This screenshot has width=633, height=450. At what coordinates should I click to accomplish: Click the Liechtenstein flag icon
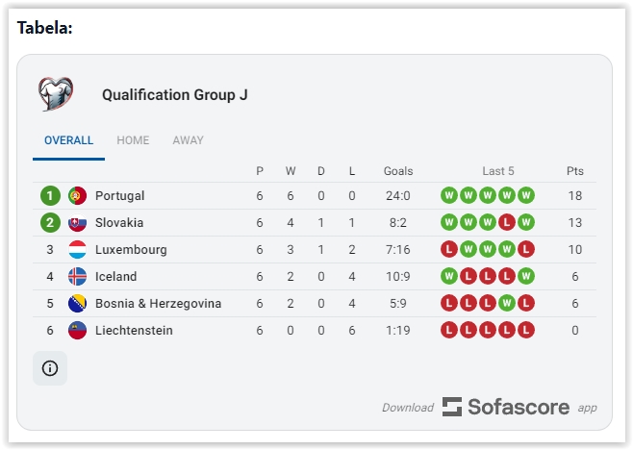[x=78, y=331]
